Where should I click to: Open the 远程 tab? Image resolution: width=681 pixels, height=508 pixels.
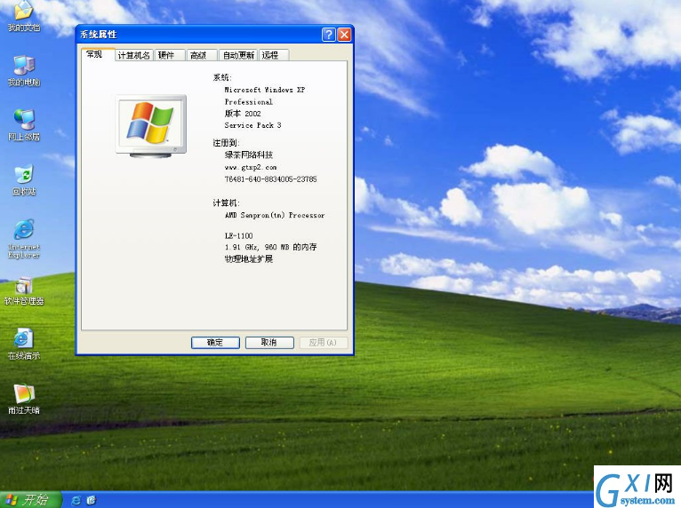coord(274,55)
